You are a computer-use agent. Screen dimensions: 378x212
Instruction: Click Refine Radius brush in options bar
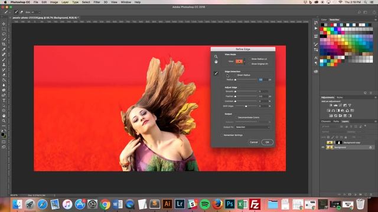17,12
